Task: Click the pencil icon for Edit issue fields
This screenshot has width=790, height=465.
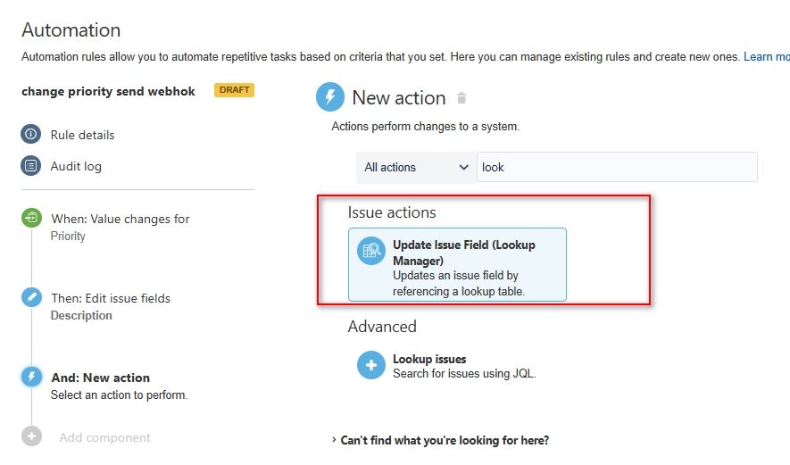Action: click(x=31, y=296)
